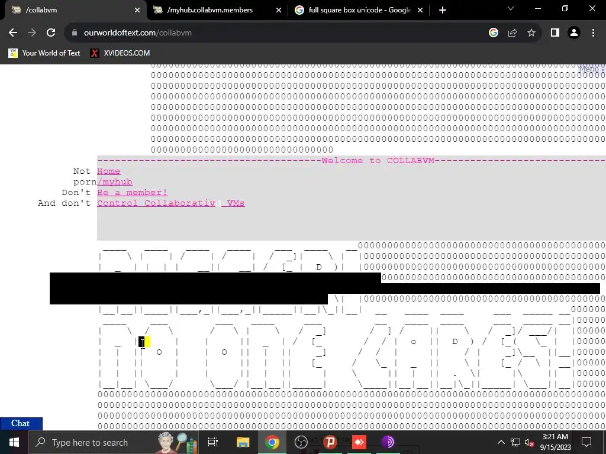Open the clock showing 3:21 AM
Image resolution: width=606 pixels, height=454 pixels.
click(x=555, y=442)
